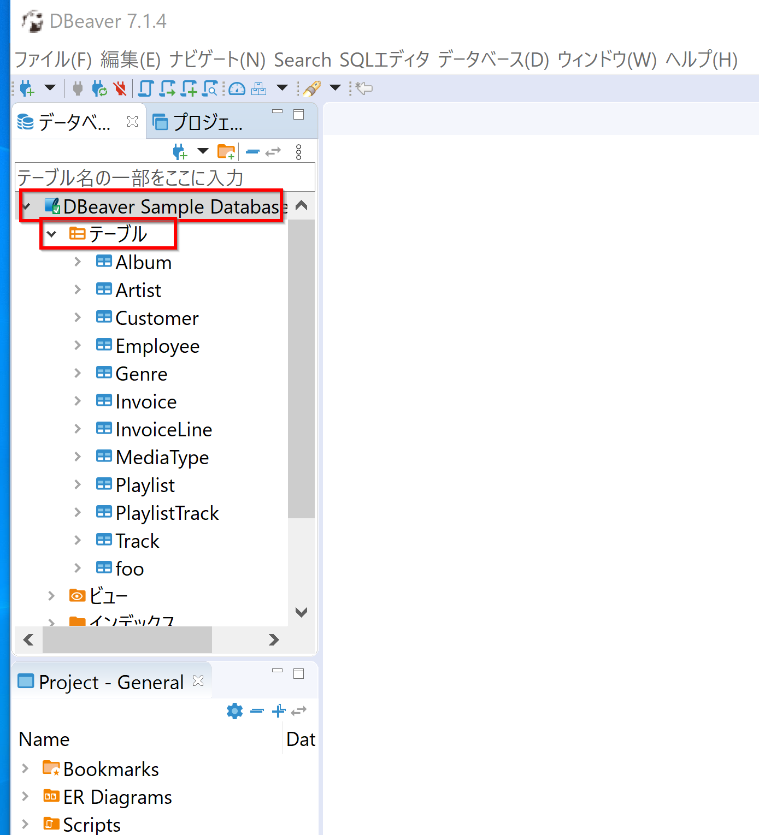The width and height of the screenshot is (759, 835).
Task: Open the 編集(E) menu
Action: pos(131,60)
